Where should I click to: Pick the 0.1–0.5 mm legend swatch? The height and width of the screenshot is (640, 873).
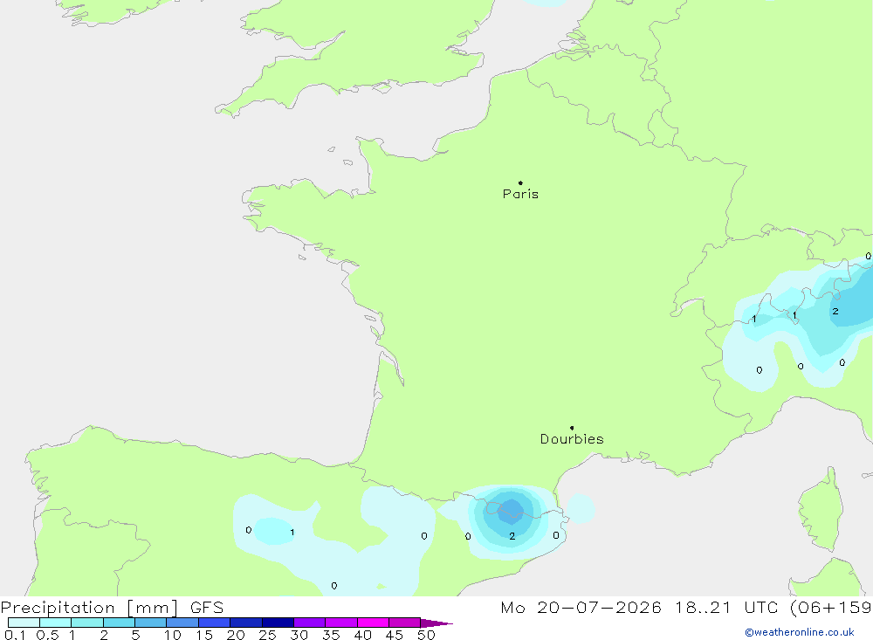pos(24,623)
